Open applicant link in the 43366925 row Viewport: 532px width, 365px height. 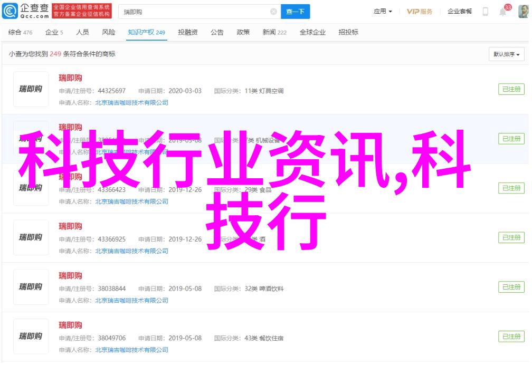pos(131,251)
